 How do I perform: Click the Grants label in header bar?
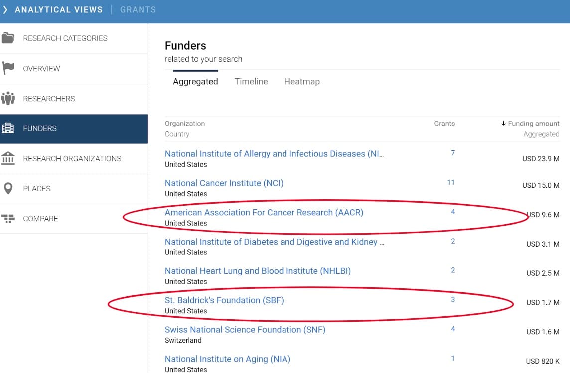(x=138, y=10)
